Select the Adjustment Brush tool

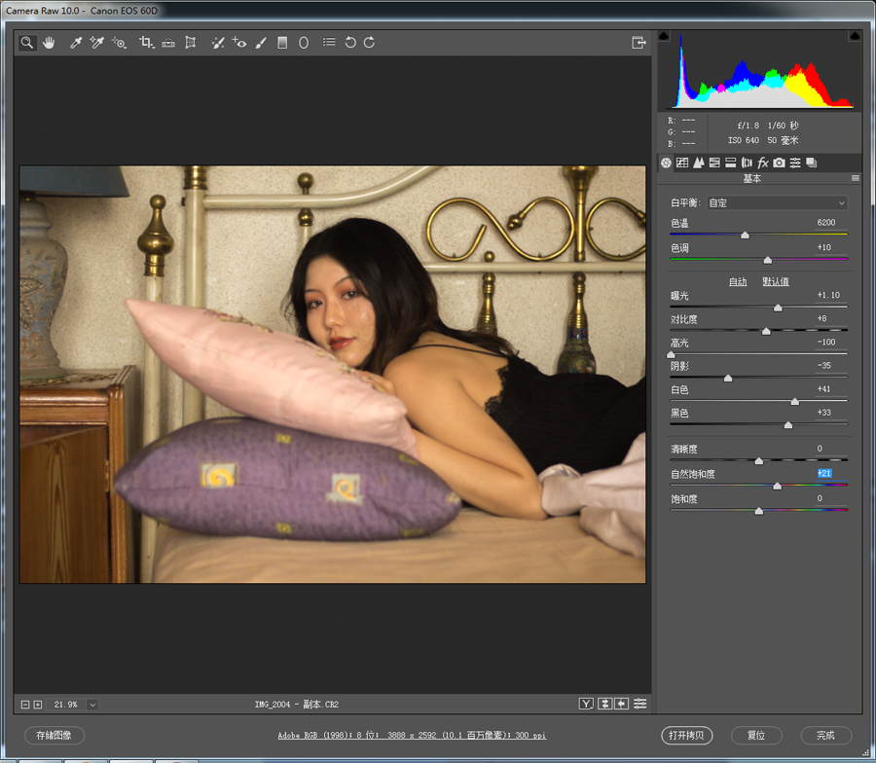261,43
